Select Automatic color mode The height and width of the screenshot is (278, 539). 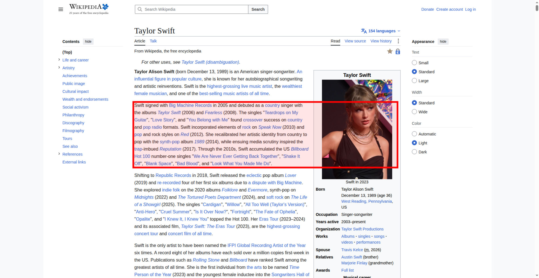point(414,134)
